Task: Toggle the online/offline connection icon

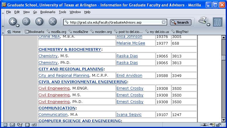Action: [204, 125]
